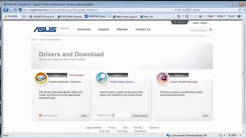Open the Quick Tabs grid icon
This screenshot has width=246, height=138.
24,16
